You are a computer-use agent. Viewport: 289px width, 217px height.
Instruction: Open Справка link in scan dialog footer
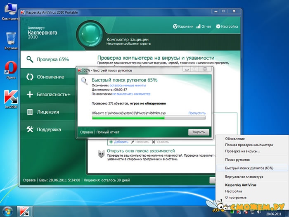(86, 132)
